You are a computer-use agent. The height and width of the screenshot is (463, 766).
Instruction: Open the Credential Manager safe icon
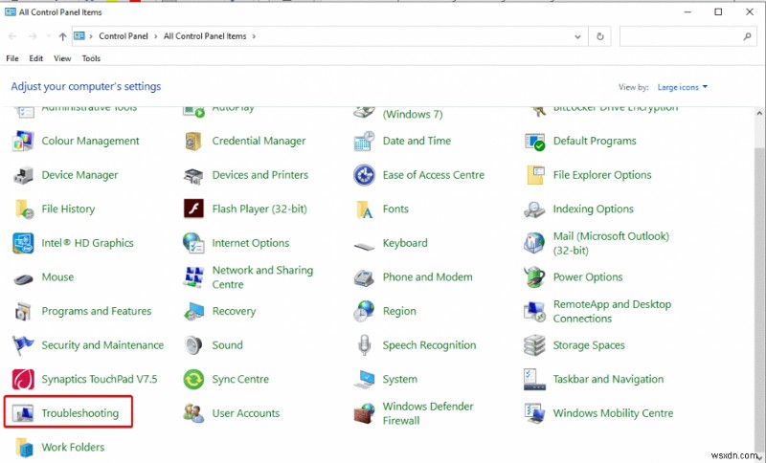[x=193, y=141]
